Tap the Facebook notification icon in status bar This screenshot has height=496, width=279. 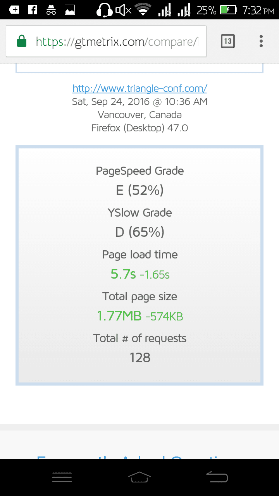[33, 10]
